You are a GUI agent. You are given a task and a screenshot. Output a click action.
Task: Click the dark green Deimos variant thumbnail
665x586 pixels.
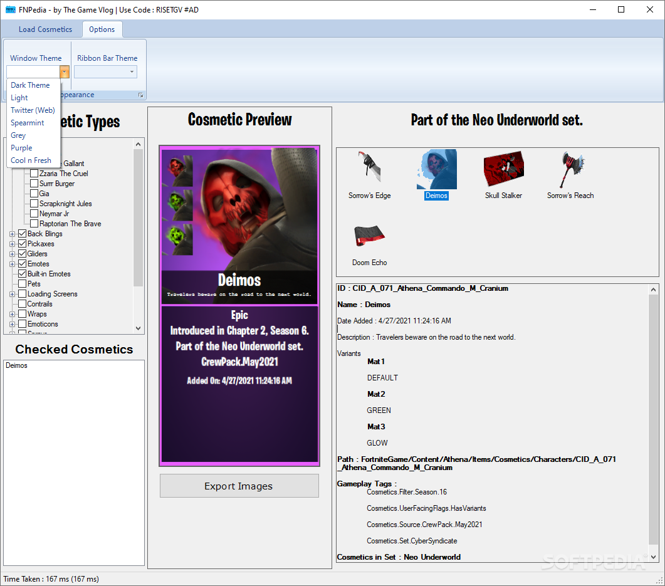pos(178,204)
